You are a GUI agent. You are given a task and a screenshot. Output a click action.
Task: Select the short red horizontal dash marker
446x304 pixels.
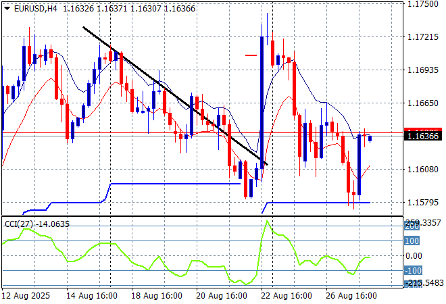coord(251,55)
